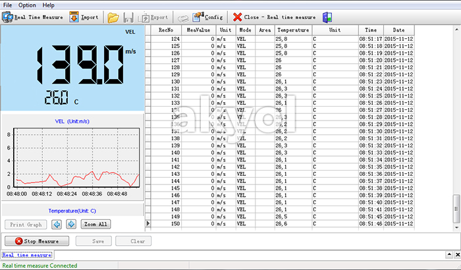Click RecNo cell 145
The image size is (461, 270).
(166, 188)
